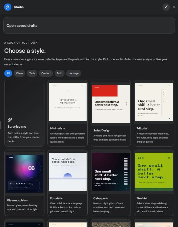Click the Futuristic style title
Image resolution: width=178 pixels, height=227 pixels.
point(56,198)
